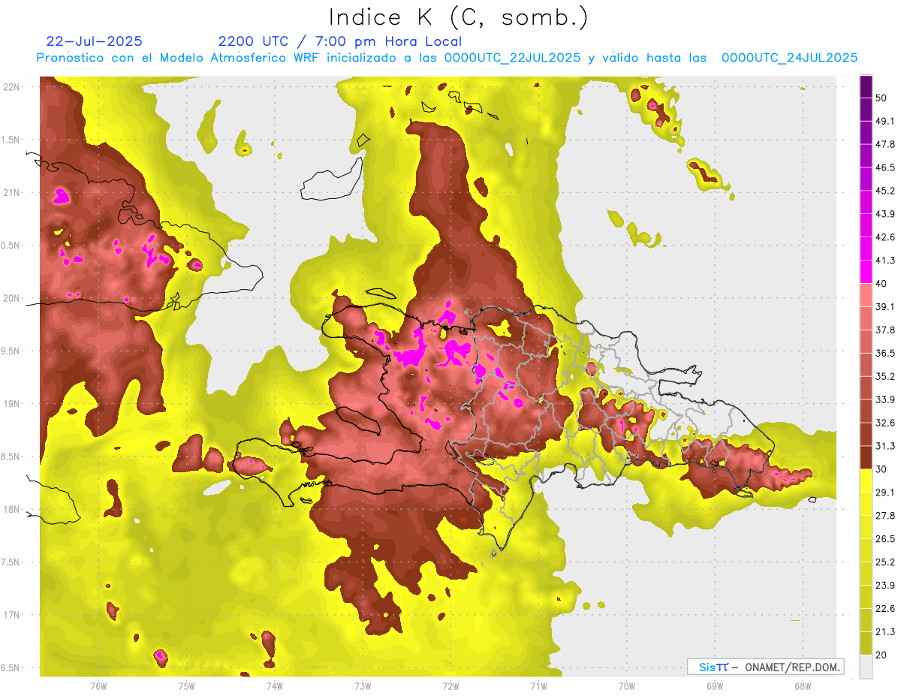Select '45.2' on the color scale
This screenshot has height=696, width=901.
click(885, 191)
